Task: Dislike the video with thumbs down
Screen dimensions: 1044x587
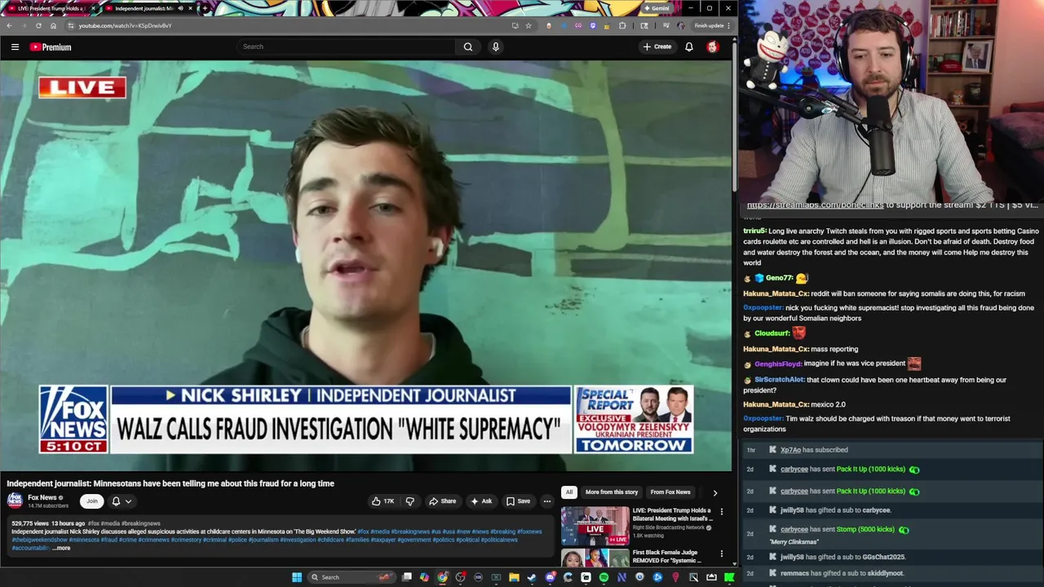Action: pyautogui.click(x=410, y=501)
